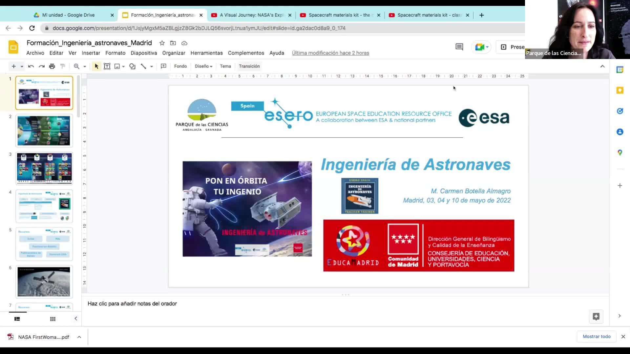Open image insert dropdown arrow
The image size is (630, 354).
click(x=123, y=66)
